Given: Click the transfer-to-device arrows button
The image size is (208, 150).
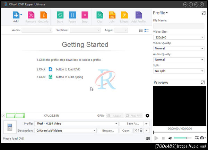Looking at the screenshot, I should (x=138, y=131).
